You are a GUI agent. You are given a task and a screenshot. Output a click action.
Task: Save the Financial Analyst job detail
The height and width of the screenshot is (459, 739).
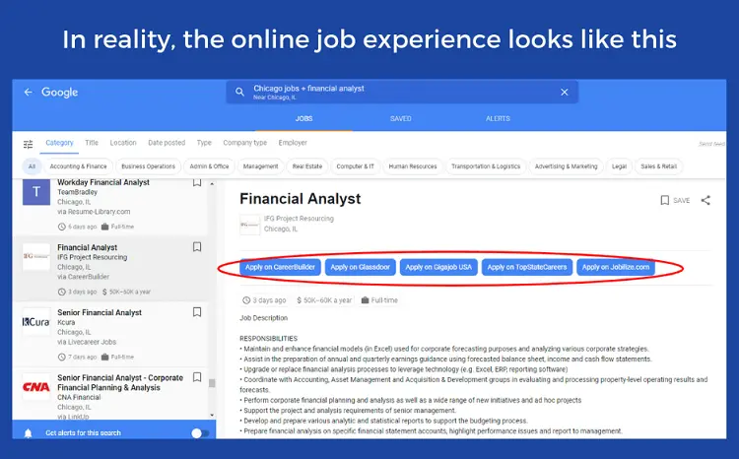click(x=675, y=200)
